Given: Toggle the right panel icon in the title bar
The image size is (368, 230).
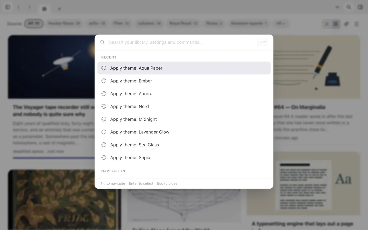Looking at the screenshot, I should [360, 7].
